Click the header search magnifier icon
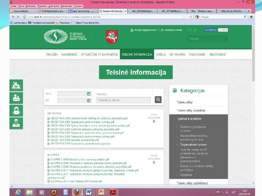The width and height of the screenshot is (262, 196). (226, 39)
